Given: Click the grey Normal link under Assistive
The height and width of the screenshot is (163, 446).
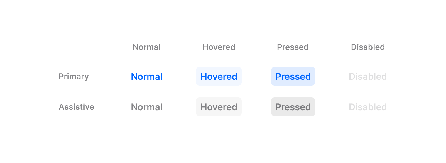Looking at the screenshot, I should (x=146, y=107).
